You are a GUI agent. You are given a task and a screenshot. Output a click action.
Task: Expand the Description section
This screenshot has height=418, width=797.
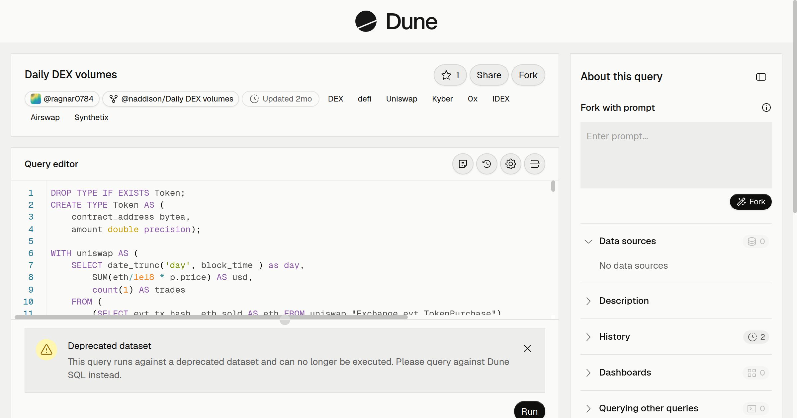[588, 301]
